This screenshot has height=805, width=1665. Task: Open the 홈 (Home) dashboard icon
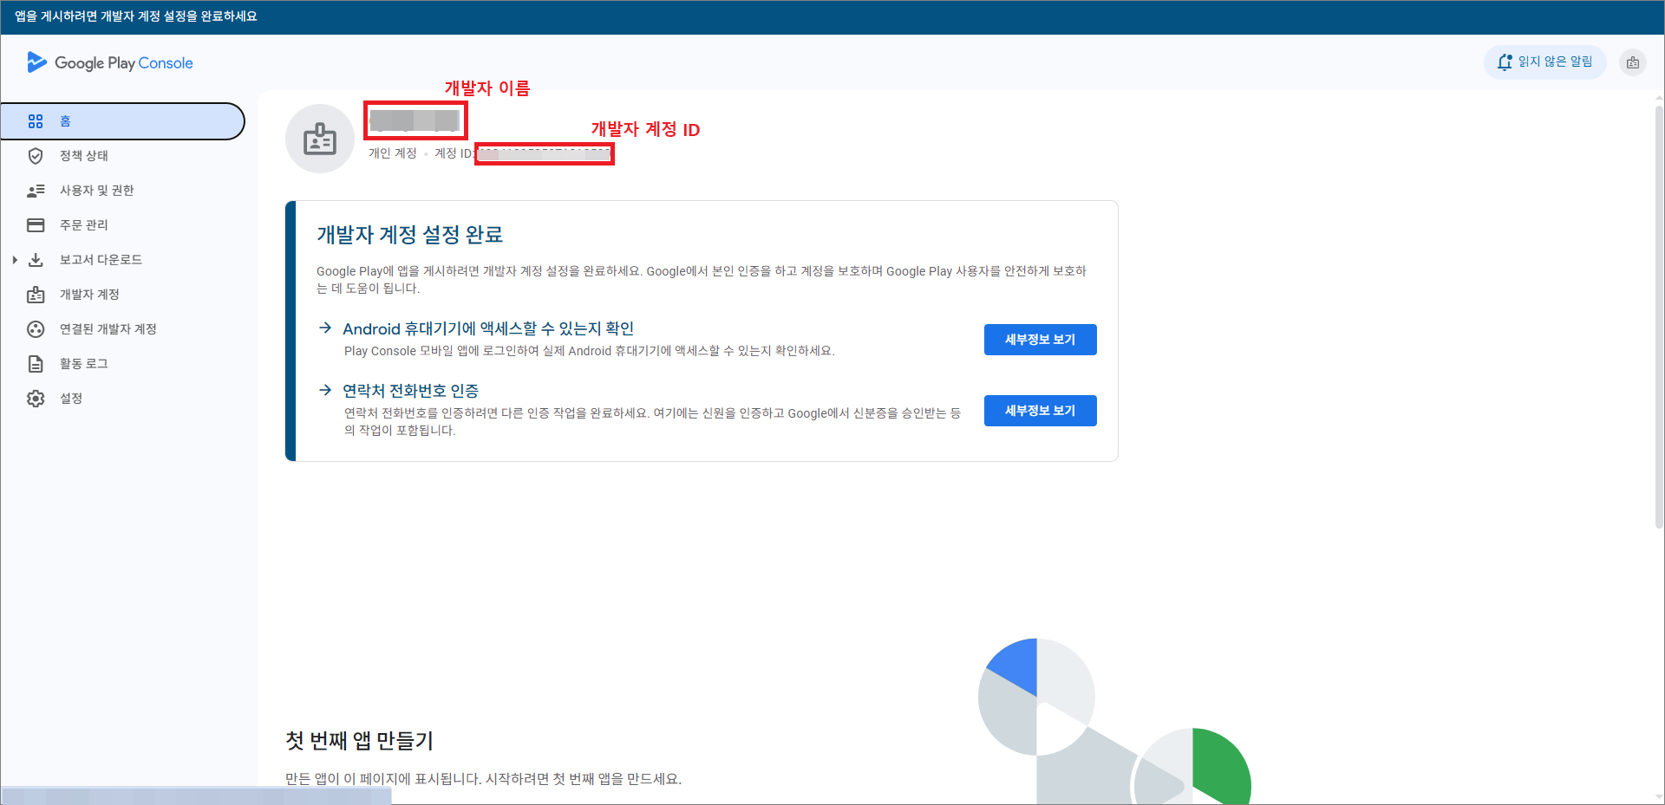click(x=36, y=121)
